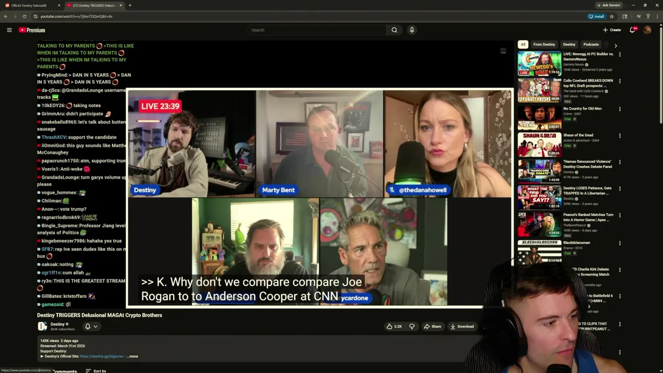
Task: Toggle the subscription notification bell
Action: coord(88,326)
